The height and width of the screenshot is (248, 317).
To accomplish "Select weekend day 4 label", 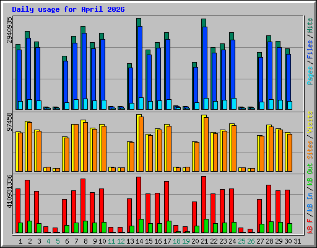I will [x=48, y=241].
